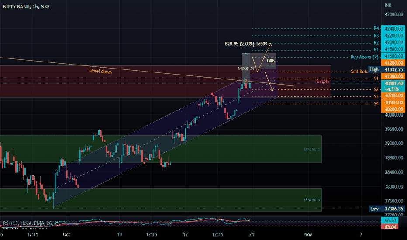Click the 40000.00 price axis label

[x=394, y=115]
